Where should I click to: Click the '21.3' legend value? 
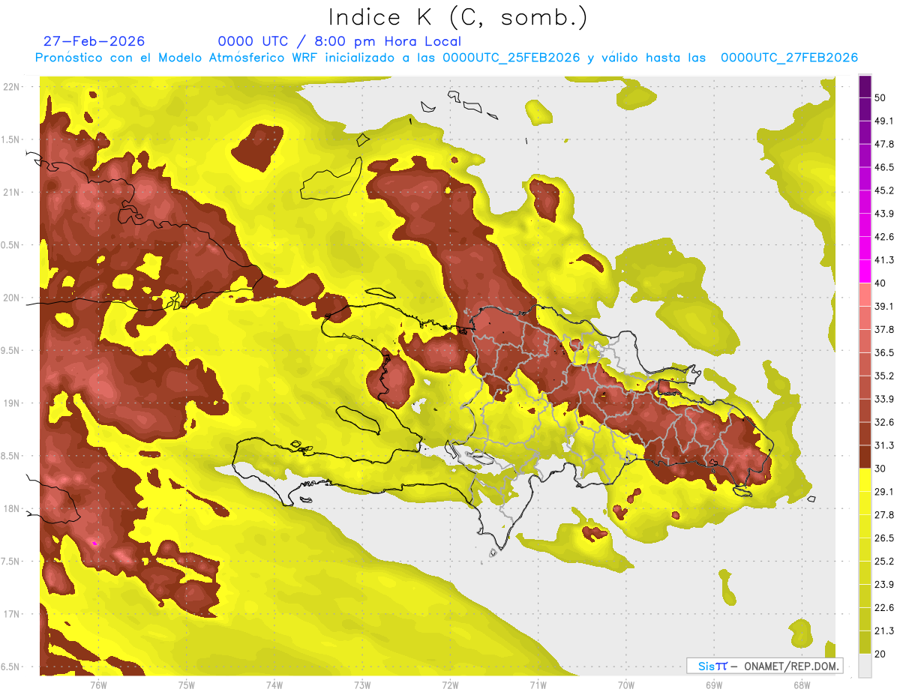click(884, 631)
